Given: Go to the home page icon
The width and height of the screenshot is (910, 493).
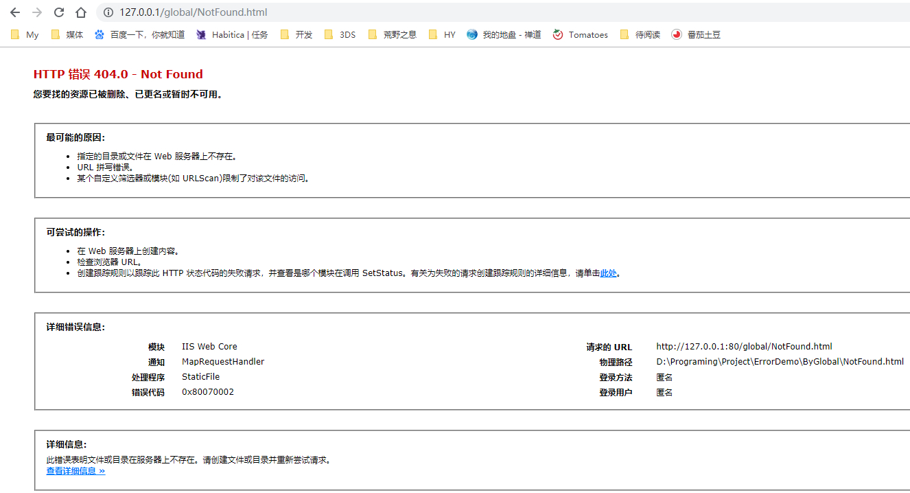Looking at the screenshot, I should coord(81,12).
